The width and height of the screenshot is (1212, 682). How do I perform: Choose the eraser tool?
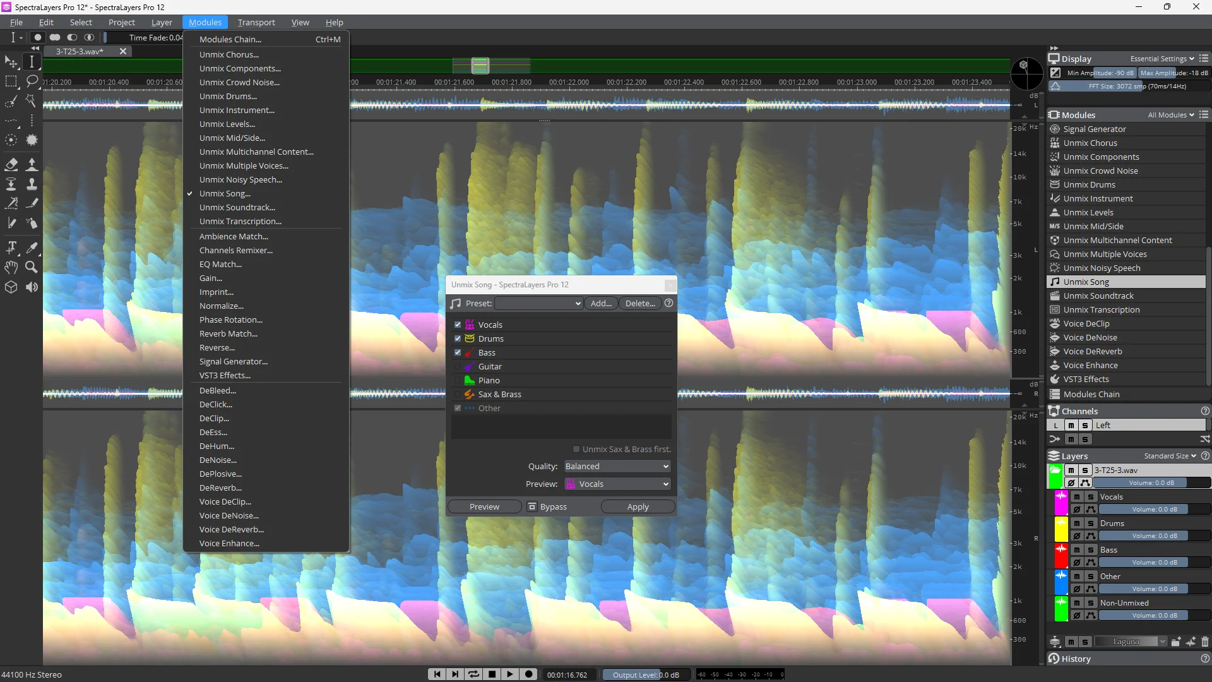tap(11, 165)
